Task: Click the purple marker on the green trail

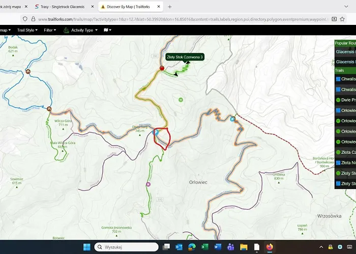Action: pos(149,184)
